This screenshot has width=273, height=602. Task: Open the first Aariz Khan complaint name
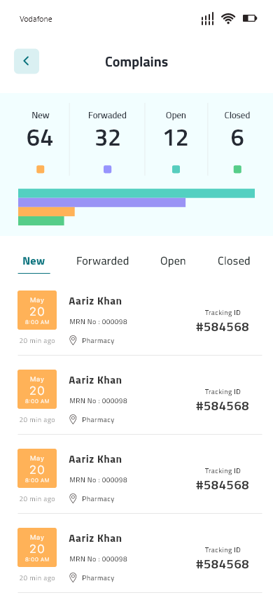tap(95, 302)
